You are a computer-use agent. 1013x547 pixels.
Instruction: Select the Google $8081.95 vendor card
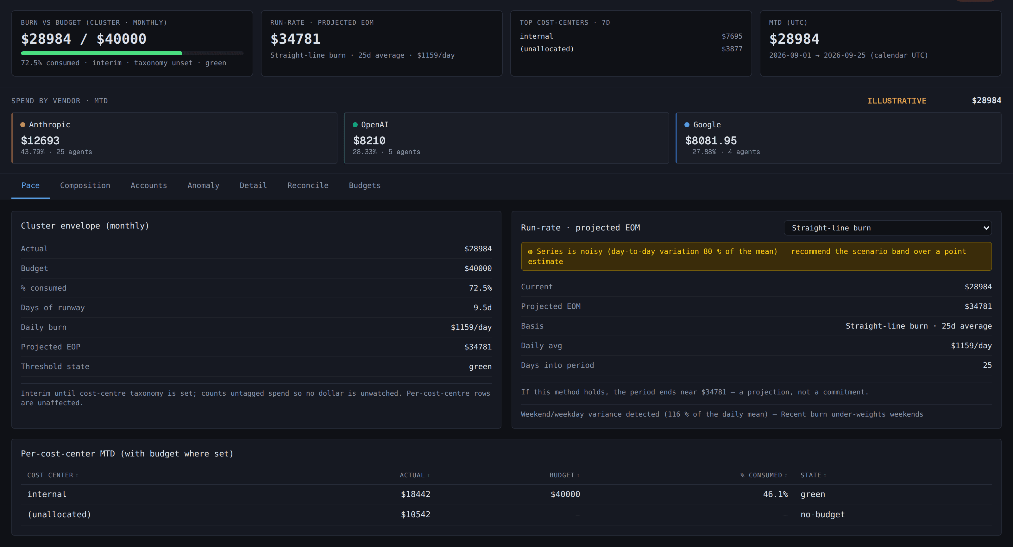pyautogui.click(x=838, y=138)
